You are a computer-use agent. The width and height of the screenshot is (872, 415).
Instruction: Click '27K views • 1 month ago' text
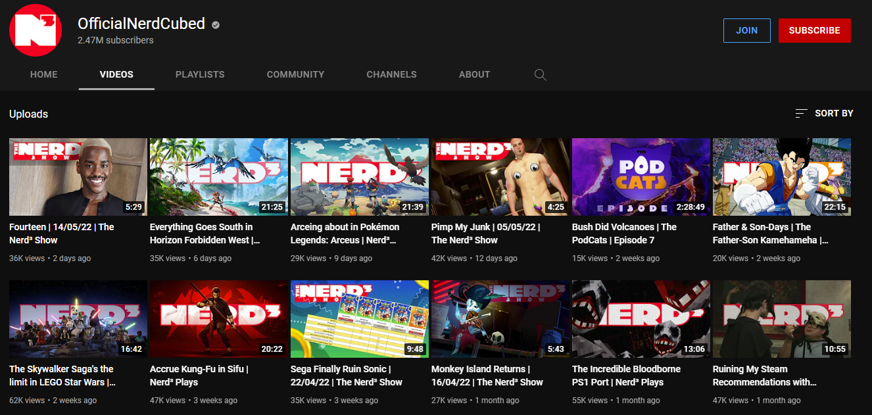coord(475,401)
